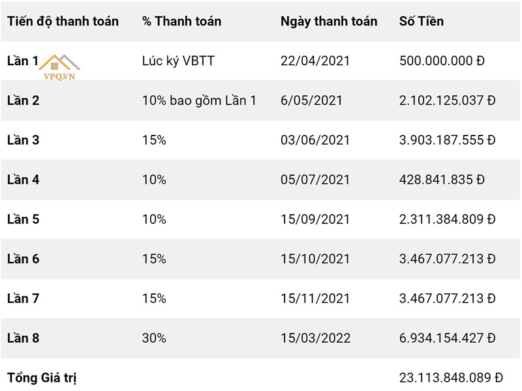Click the date 15/11/2021
522x391 pixels.
pos(315,298)
